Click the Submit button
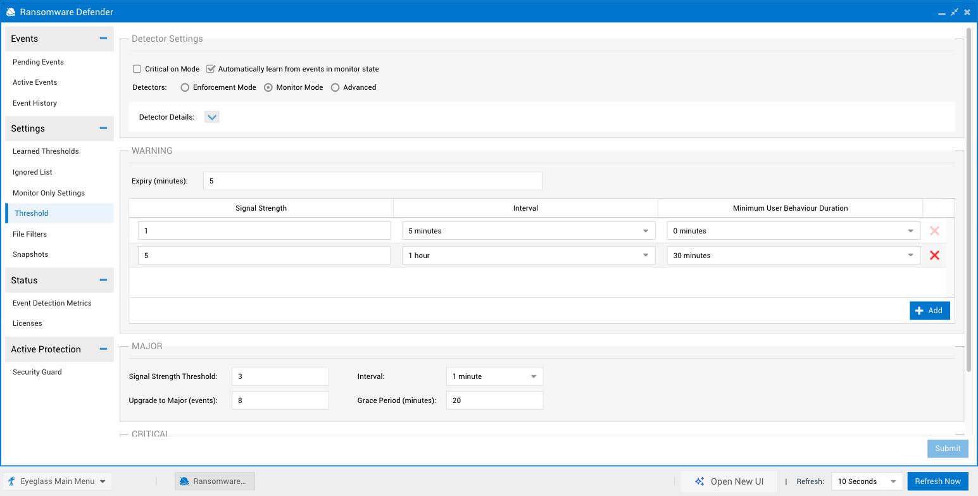 [x=948, y=449]
